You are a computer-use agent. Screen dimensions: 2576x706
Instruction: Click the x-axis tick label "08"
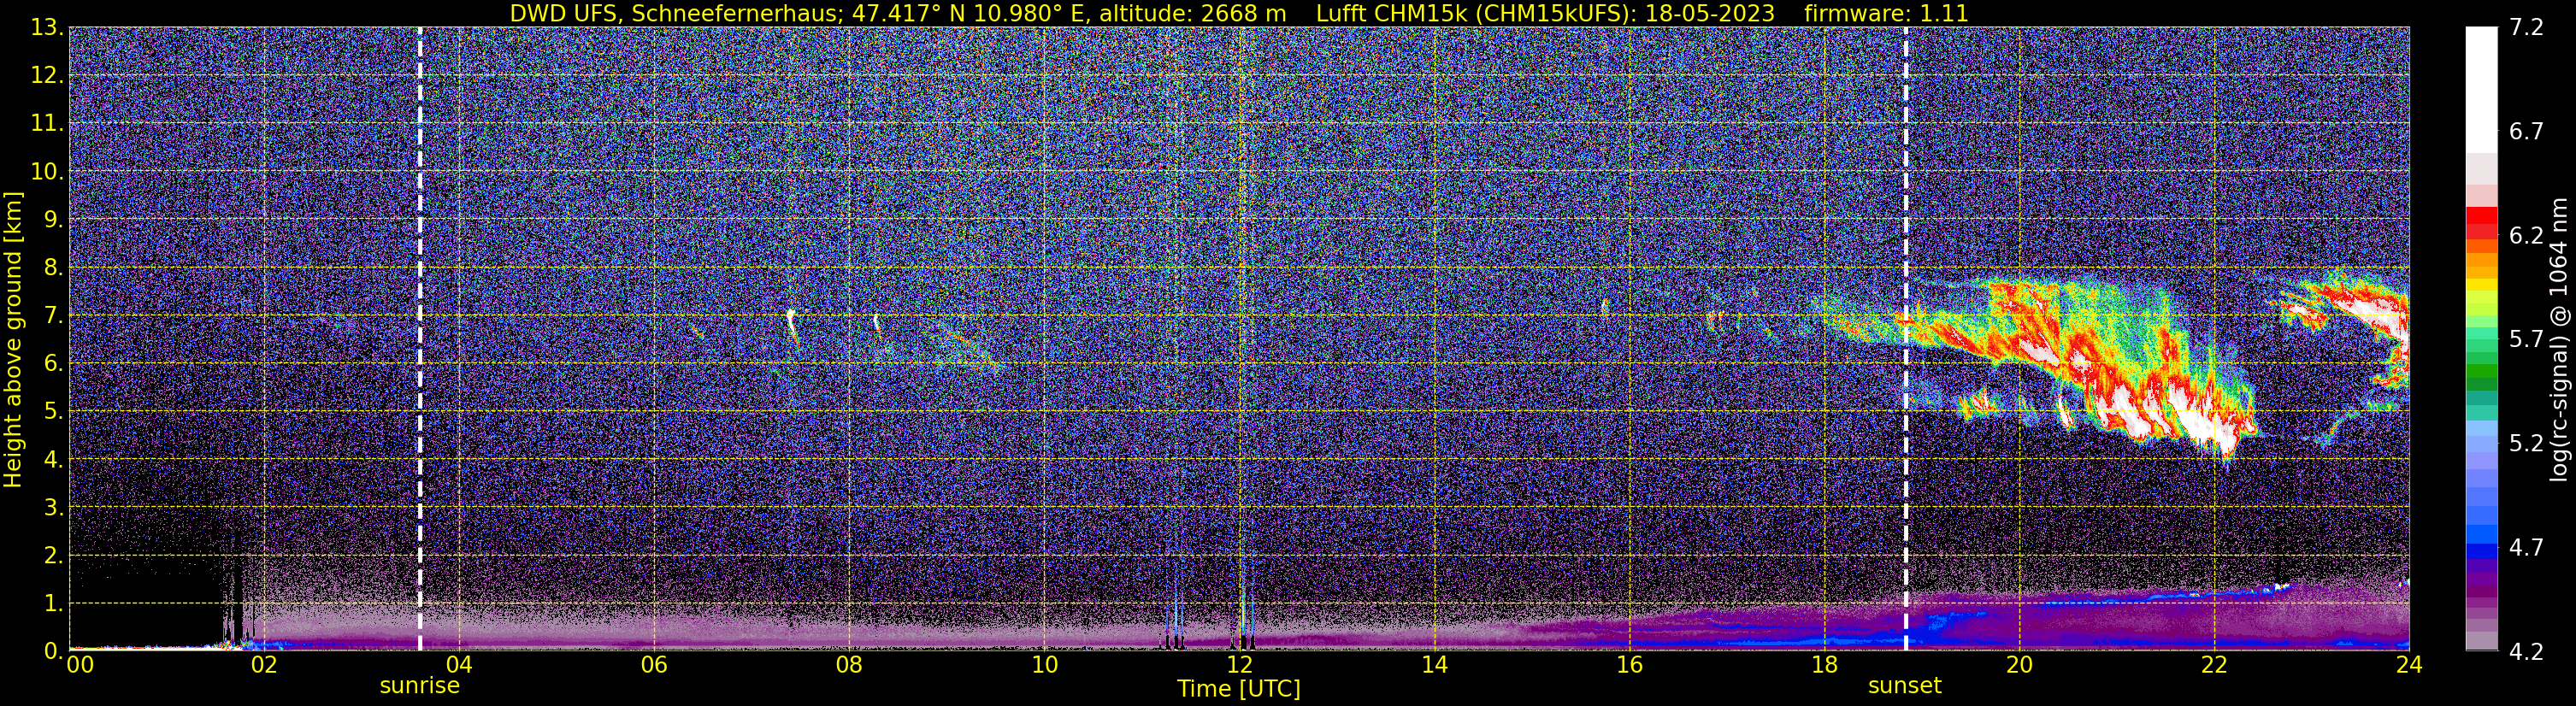849,665
